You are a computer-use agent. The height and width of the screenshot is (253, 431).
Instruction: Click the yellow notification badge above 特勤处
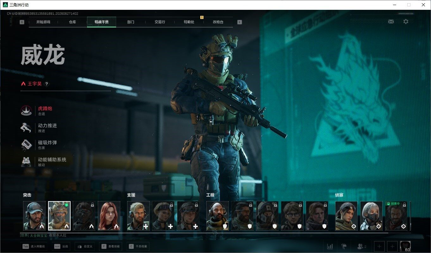pyautogui.click(x=202, y=17)
